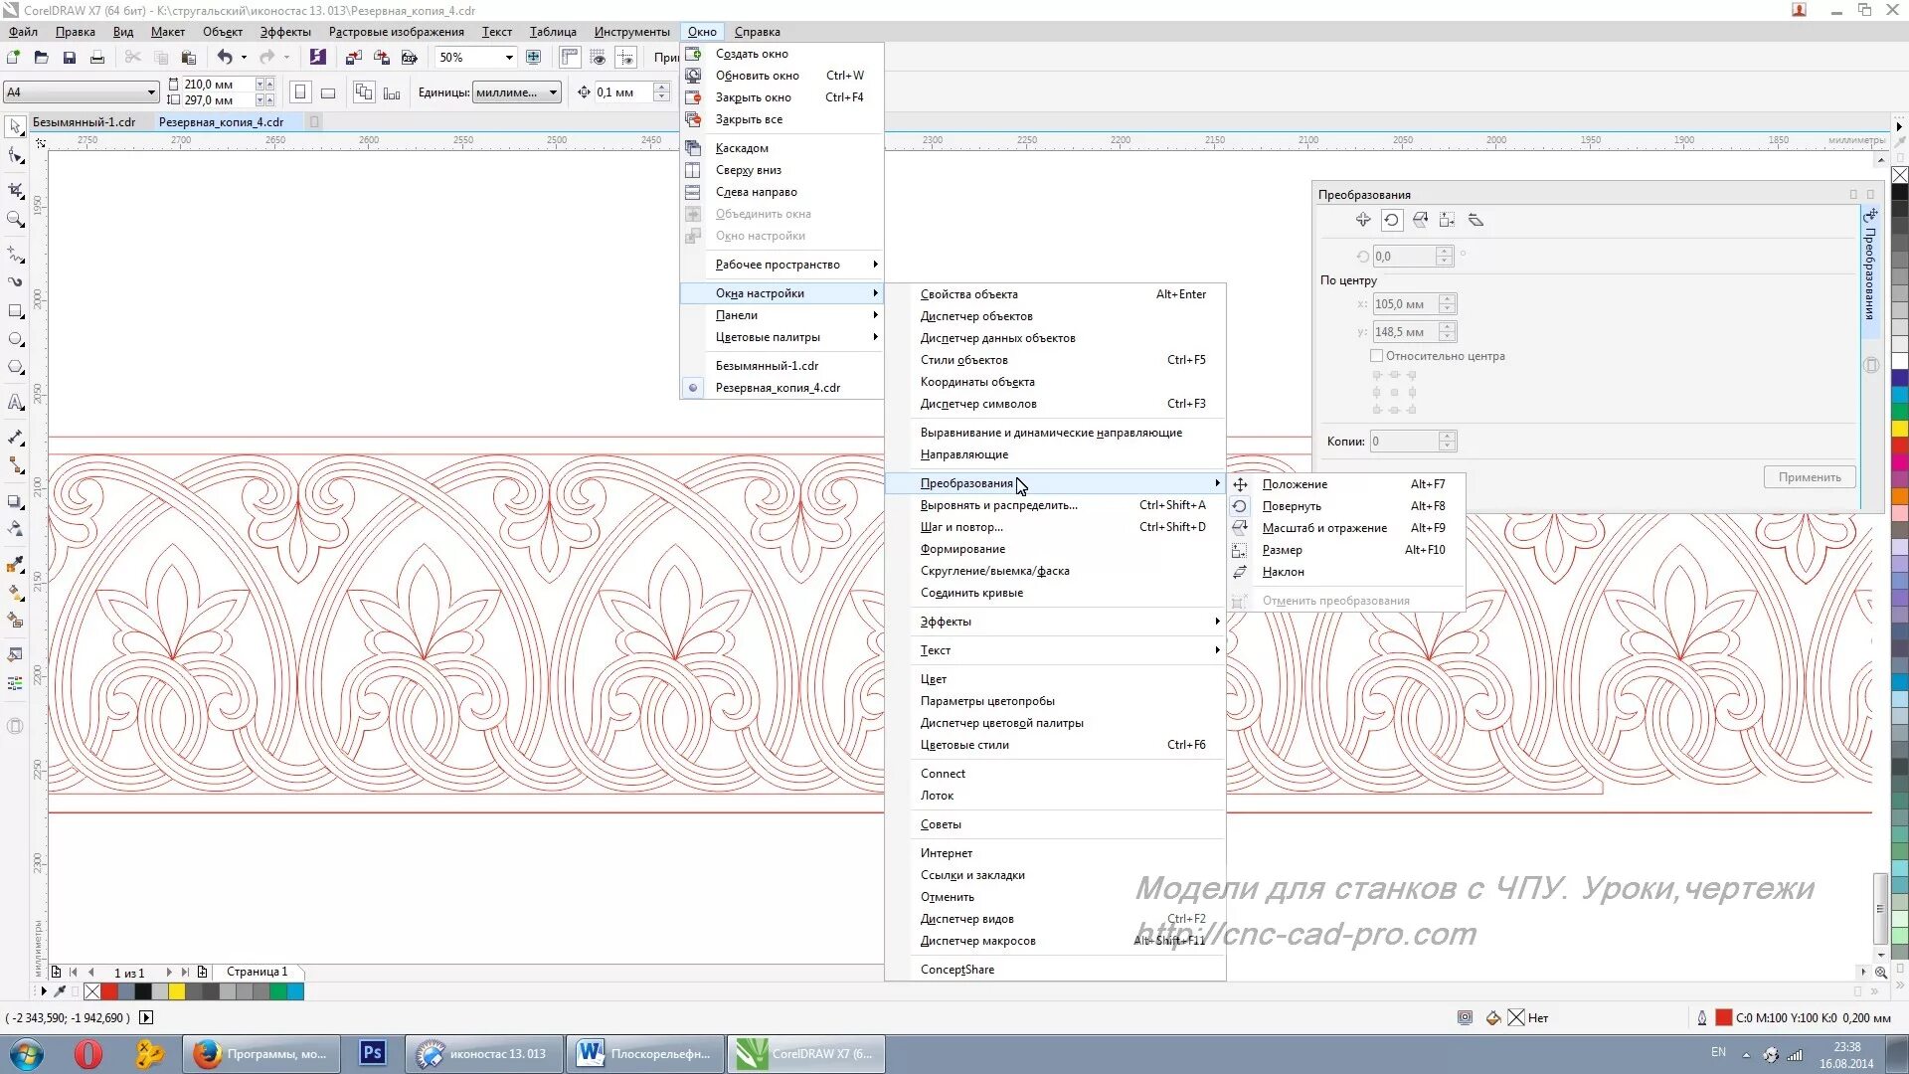The width and height of the screenshot is (1909, 1074).
Task: Toggle show guidelines button
Action: tap(625, 58)
